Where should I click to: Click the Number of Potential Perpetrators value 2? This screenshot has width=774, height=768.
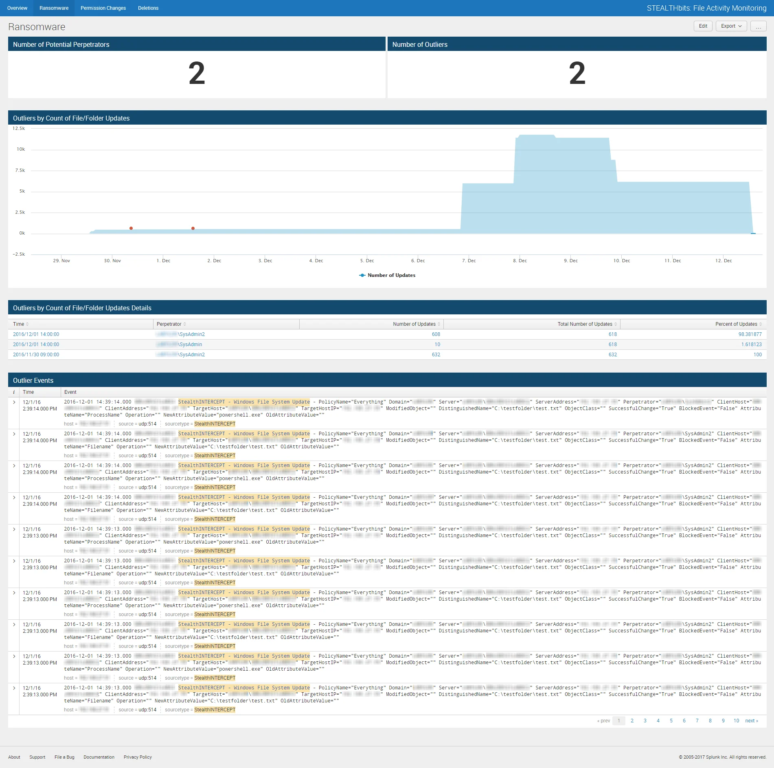coord(197,74)
